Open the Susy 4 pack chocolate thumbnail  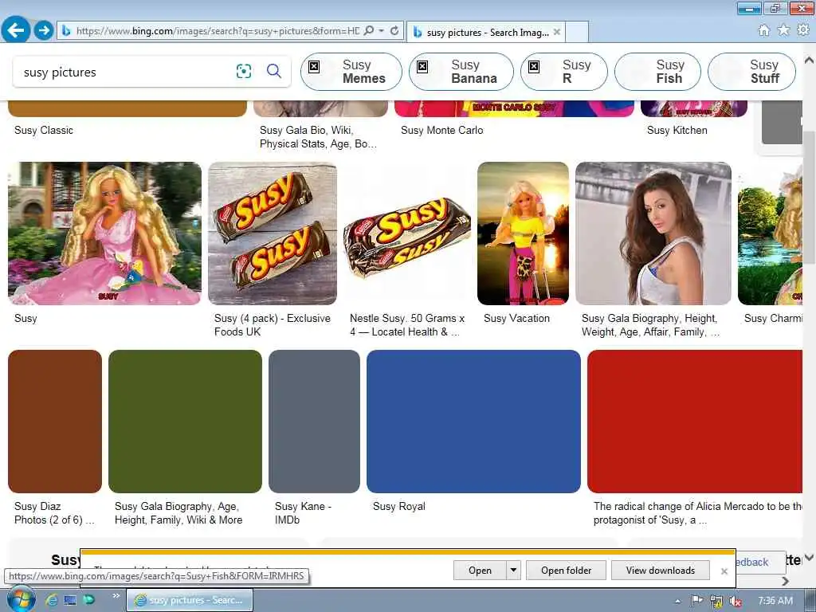coord(273,233)
